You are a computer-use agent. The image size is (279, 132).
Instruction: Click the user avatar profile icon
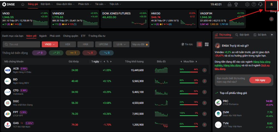click(x=271, y=5)
